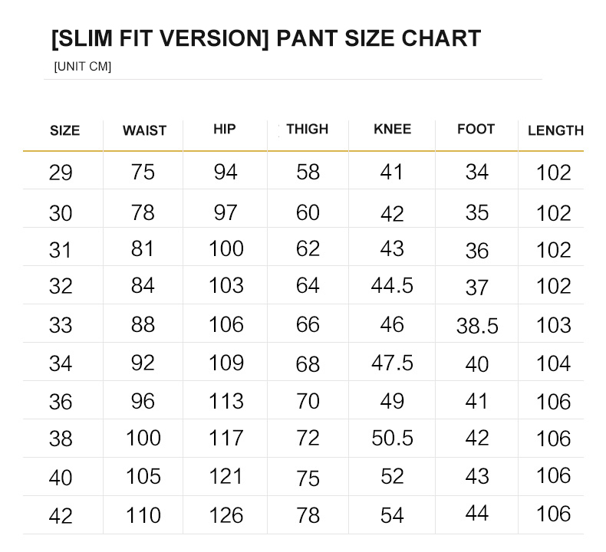The width and height of the screenshot is (606, 552).
Task: Click the FOOT column header
Action: [x=476, y=129]
